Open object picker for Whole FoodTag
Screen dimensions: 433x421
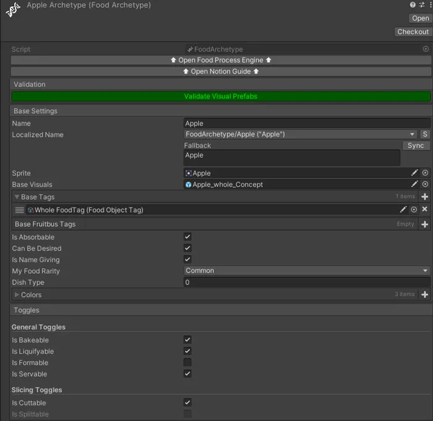(x=414, y=210)
